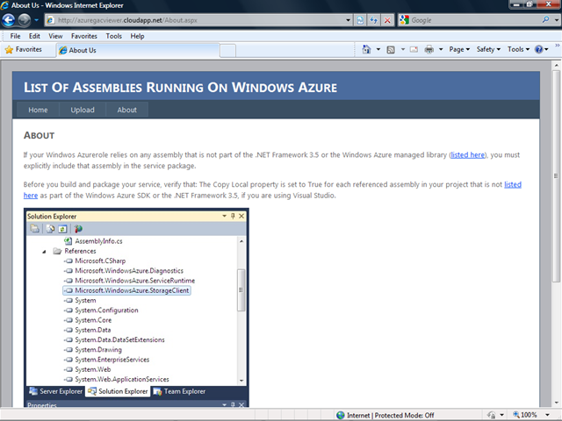Image resolution: width=562 pixels, height=421 pixels.
Task: Open the Page command bar menu
Action: point(459,49)
